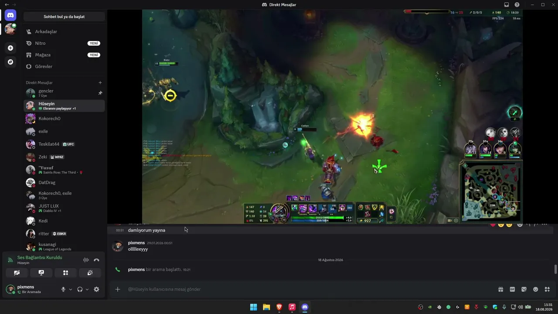Open Discover servers compass icon
The height and width of the screenshot is (314, 558).
[x=10, y=62]
